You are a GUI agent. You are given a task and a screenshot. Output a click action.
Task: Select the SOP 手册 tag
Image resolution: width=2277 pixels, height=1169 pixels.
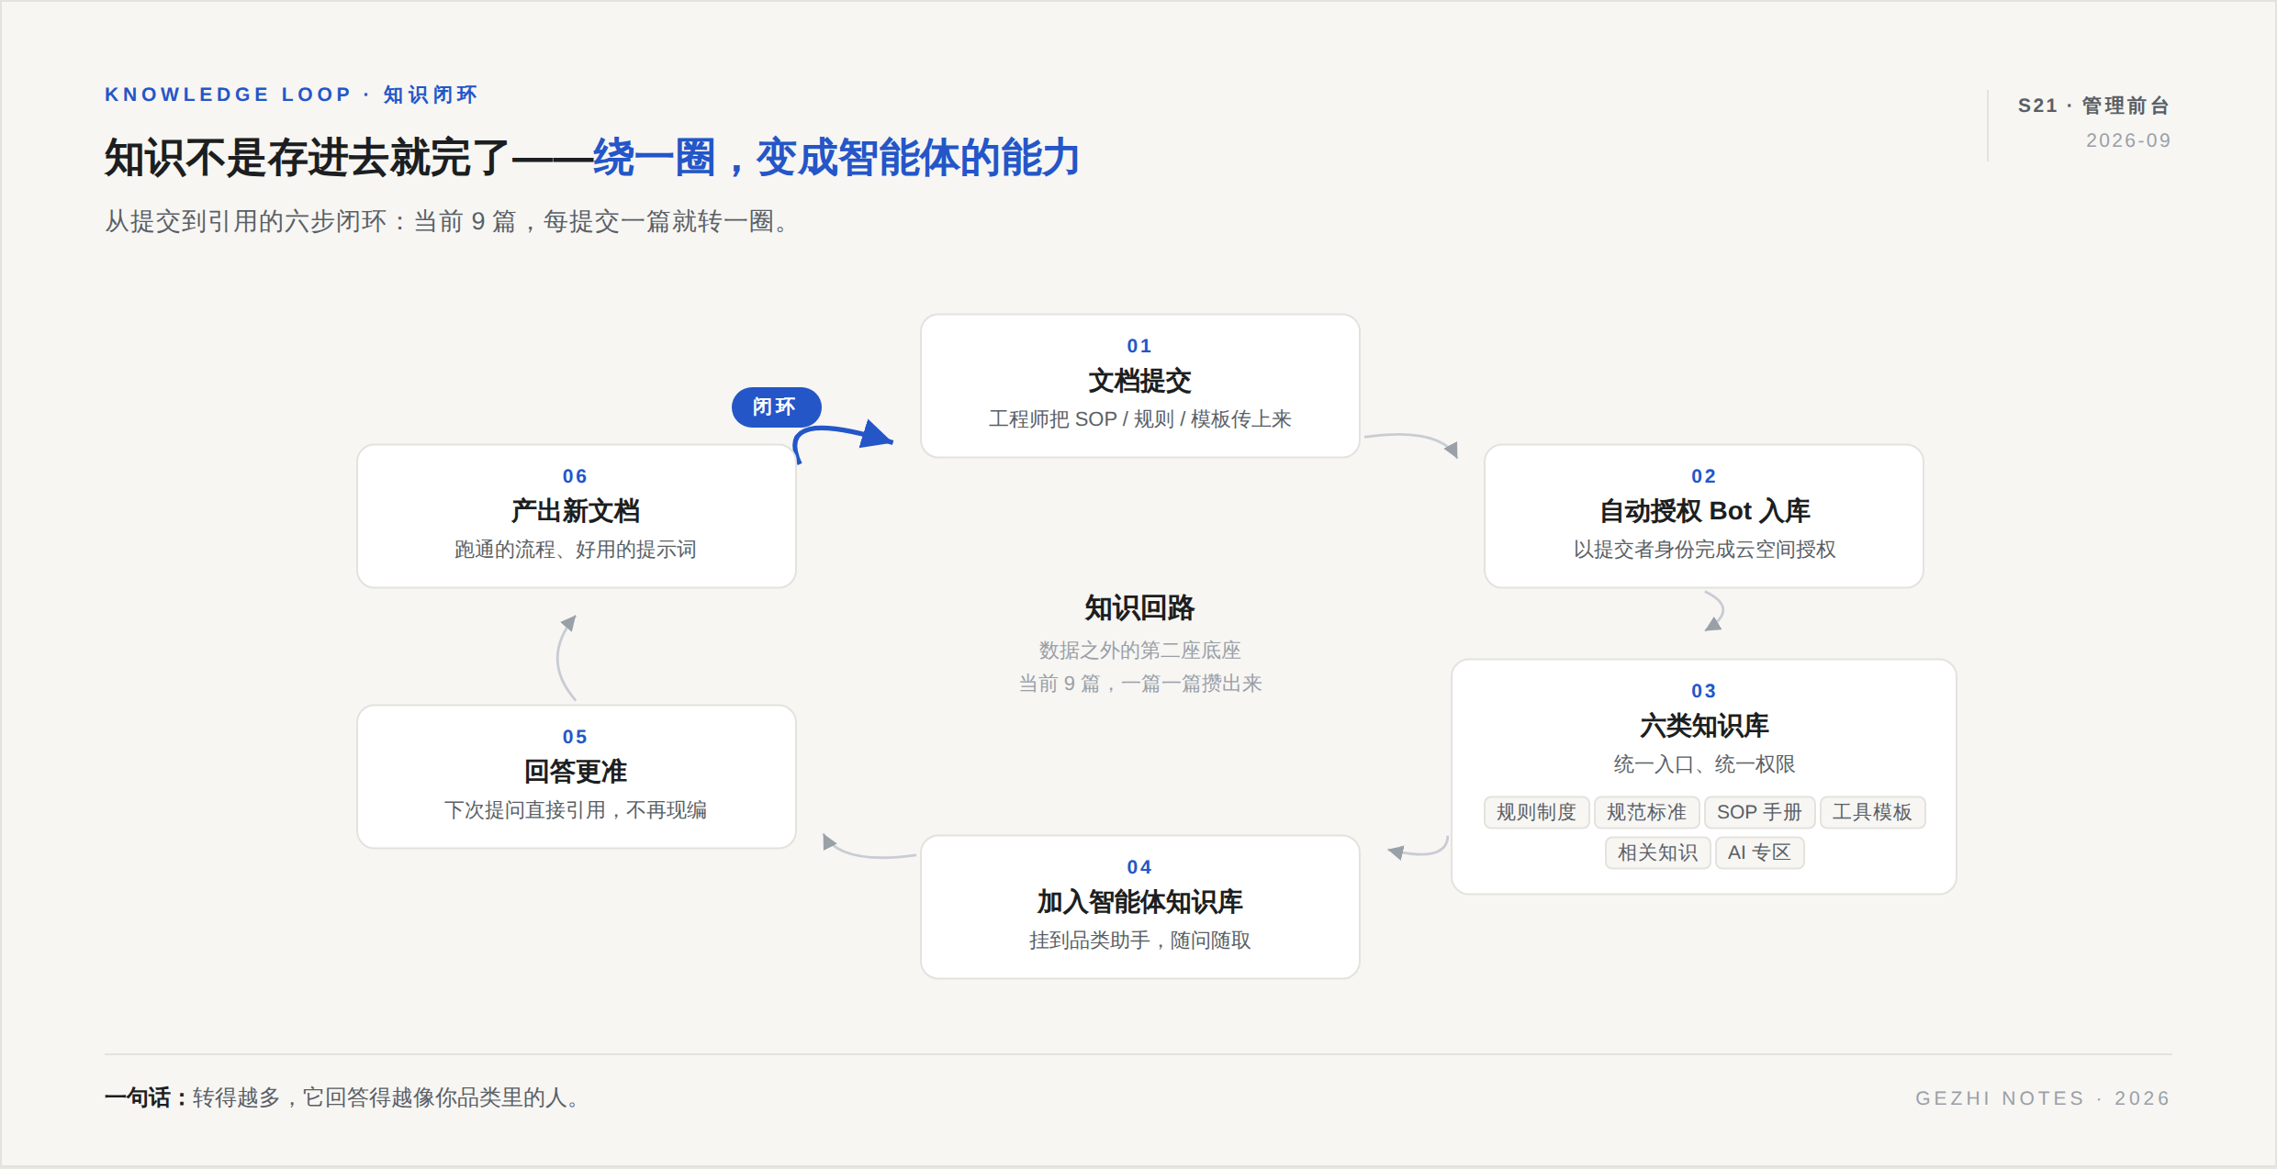click(x=1759, y=812)
